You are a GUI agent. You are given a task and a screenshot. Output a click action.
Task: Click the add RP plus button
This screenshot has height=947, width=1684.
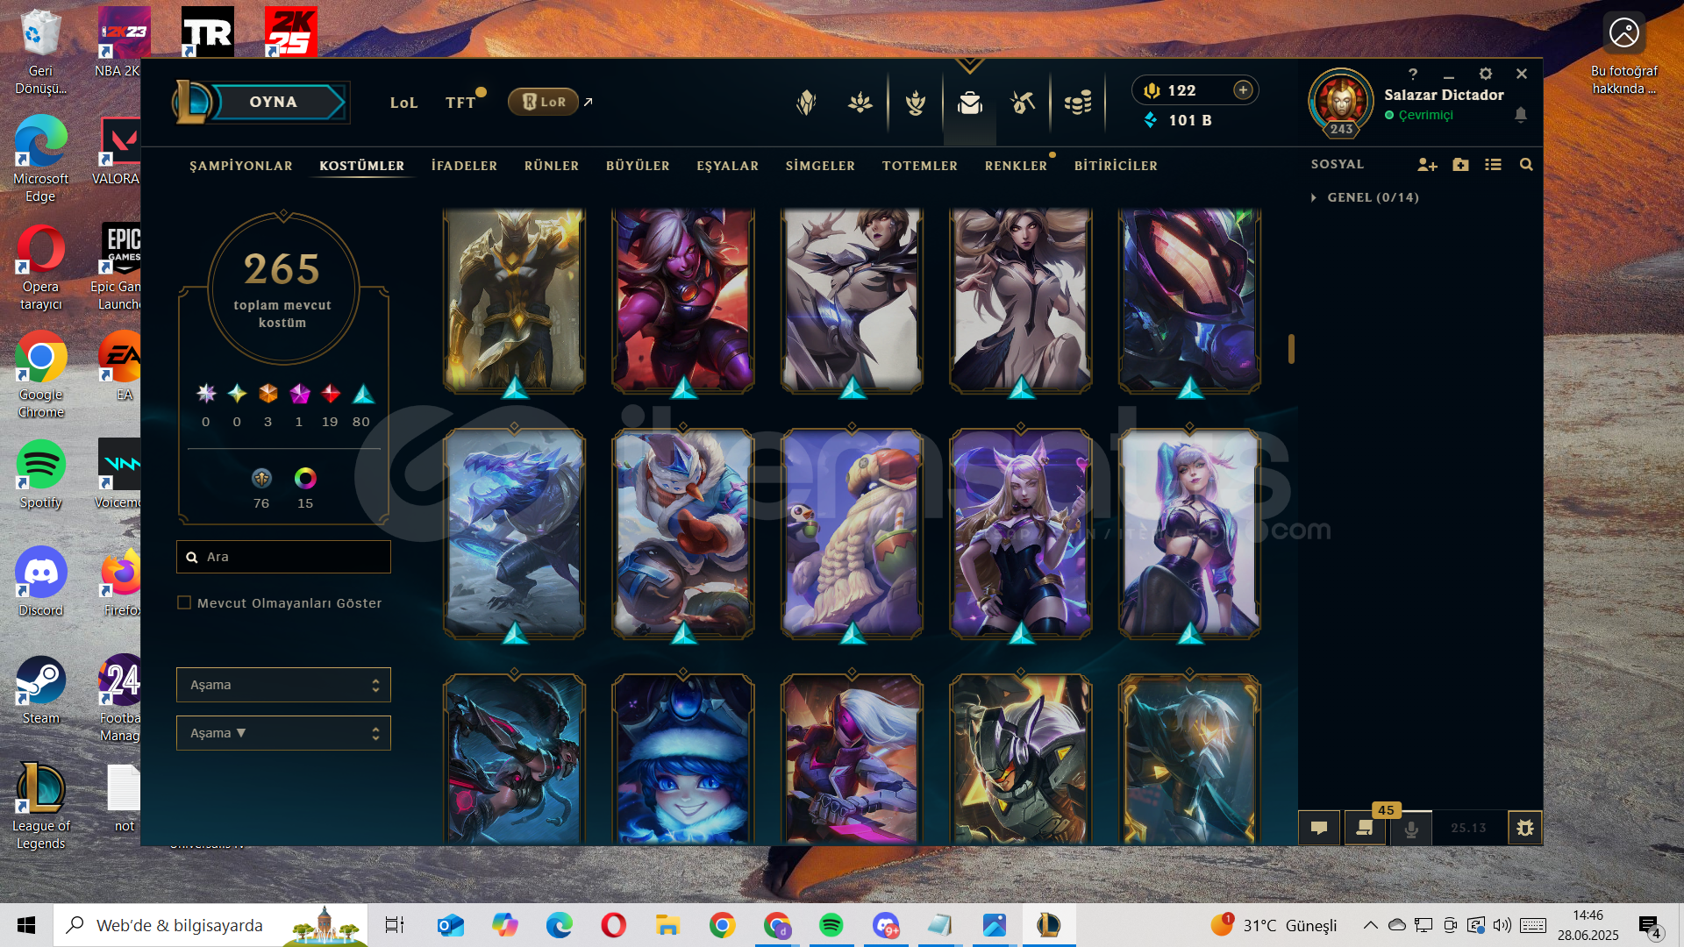1243,89
